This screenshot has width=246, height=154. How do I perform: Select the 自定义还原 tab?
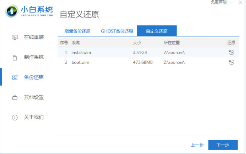[x=157, y=31]
